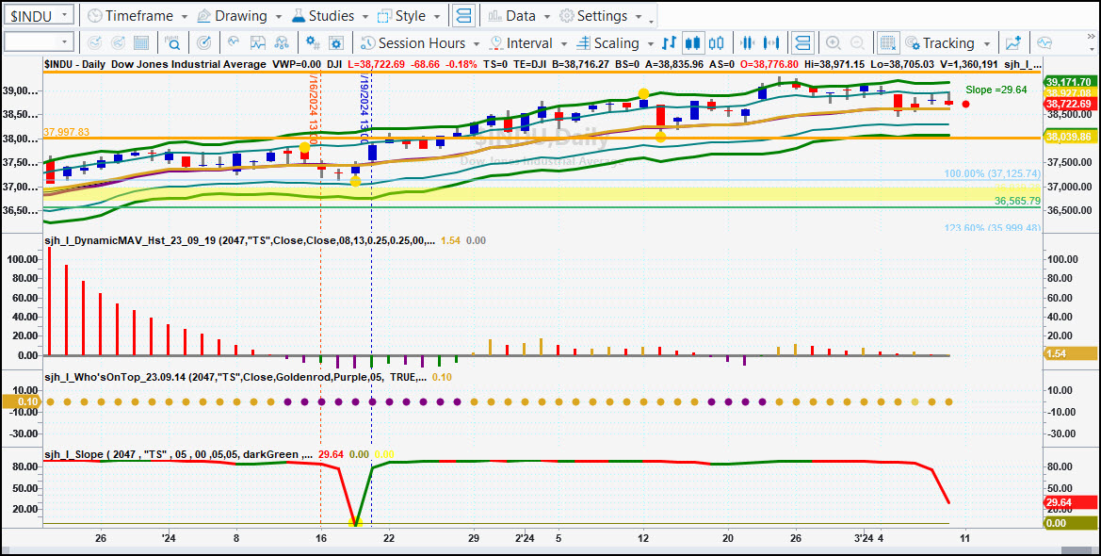This screenshot has width=1101, height=556.
Task: Open the Scaling dropdown
Action: [x=615, y=42]
